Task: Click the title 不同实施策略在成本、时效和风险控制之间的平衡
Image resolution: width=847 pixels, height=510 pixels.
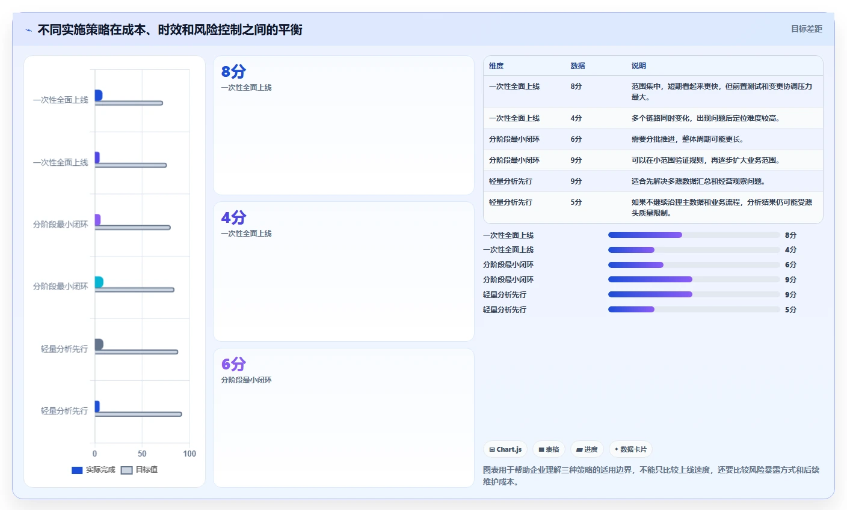Action: click(x=170, y=29)
